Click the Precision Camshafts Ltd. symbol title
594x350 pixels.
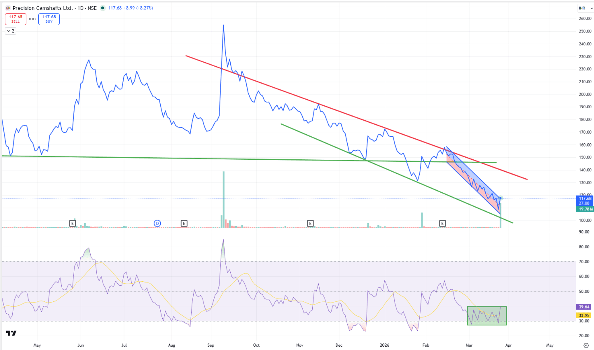pos(43,8)
